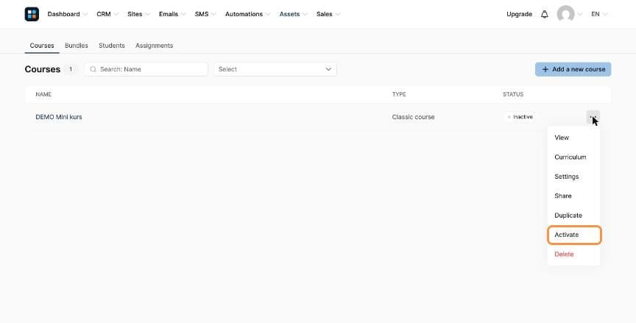636x323 pixels.
Task: Open the DEMO Mini kurs course
Action: tap(59, 117)
